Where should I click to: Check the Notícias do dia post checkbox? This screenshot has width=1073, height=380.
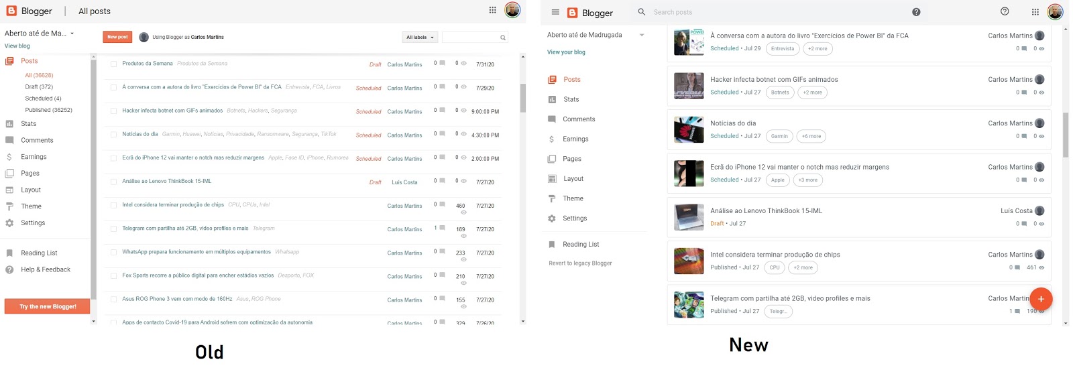(113, 135)
